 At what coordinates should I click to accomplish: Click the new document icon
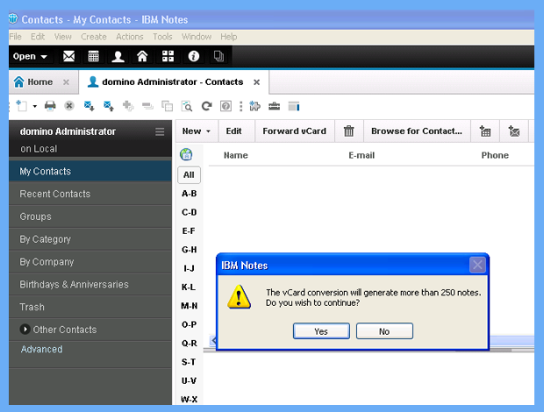click(22, 106)
